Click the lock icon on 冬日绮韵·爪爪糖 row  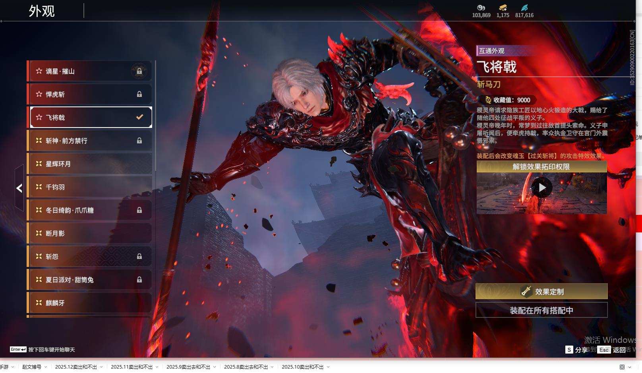tap(139, 210)
